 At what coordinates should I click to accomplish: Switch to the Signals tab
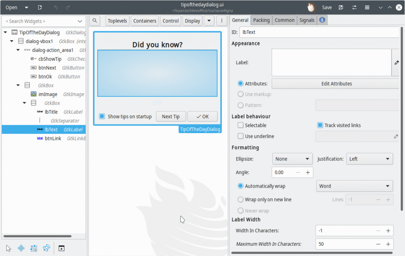307,20
